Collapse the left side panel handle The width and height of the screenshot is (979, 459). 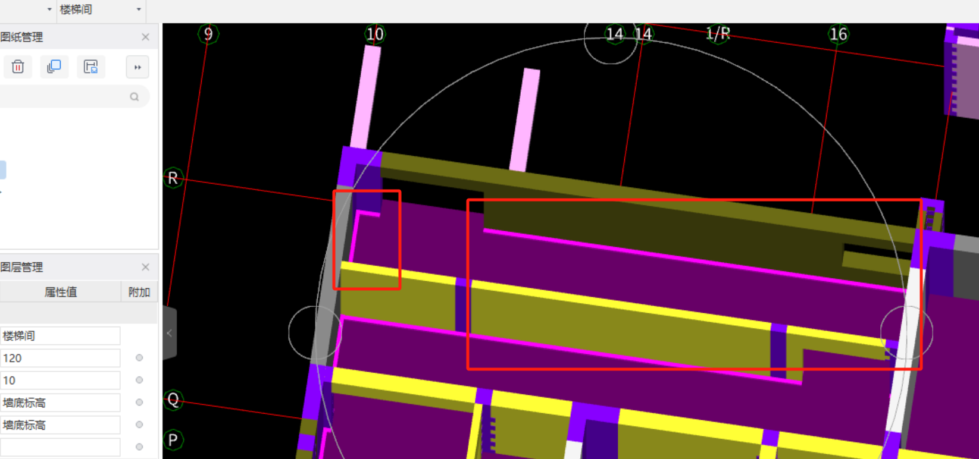[x=170, y=333]
